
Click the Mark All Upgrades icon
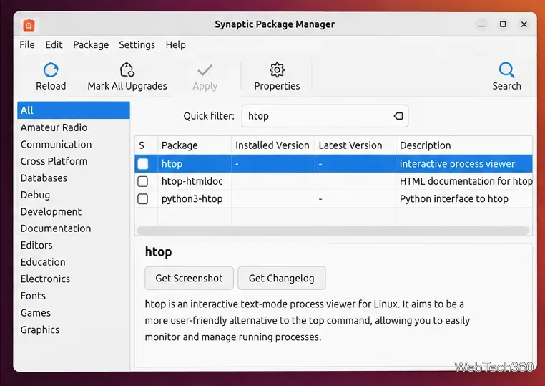(127, 69)
